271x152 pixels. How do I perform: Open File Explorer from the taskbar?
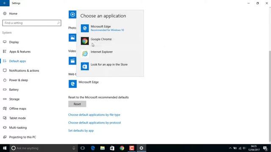pyautogui.click(x=102, y=148)
